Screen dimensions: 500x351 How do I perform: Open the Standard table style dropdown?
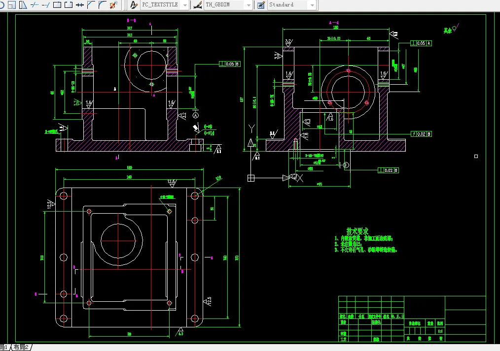312,5
